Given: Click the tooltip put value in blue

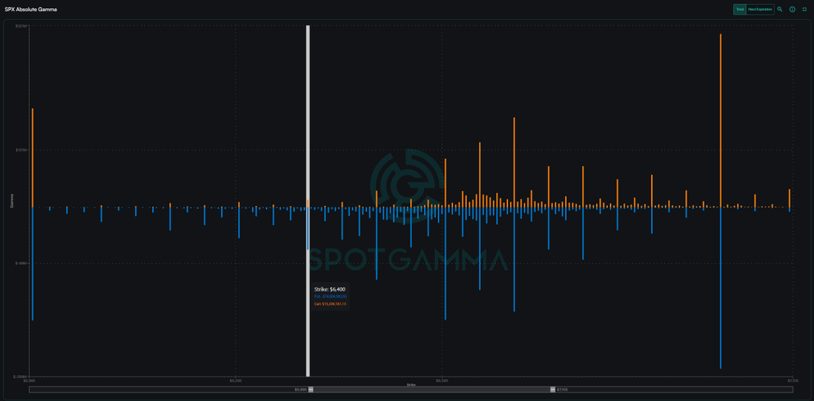Looking at the screenshot, I should pyautogui.click(x=330, y=297).
